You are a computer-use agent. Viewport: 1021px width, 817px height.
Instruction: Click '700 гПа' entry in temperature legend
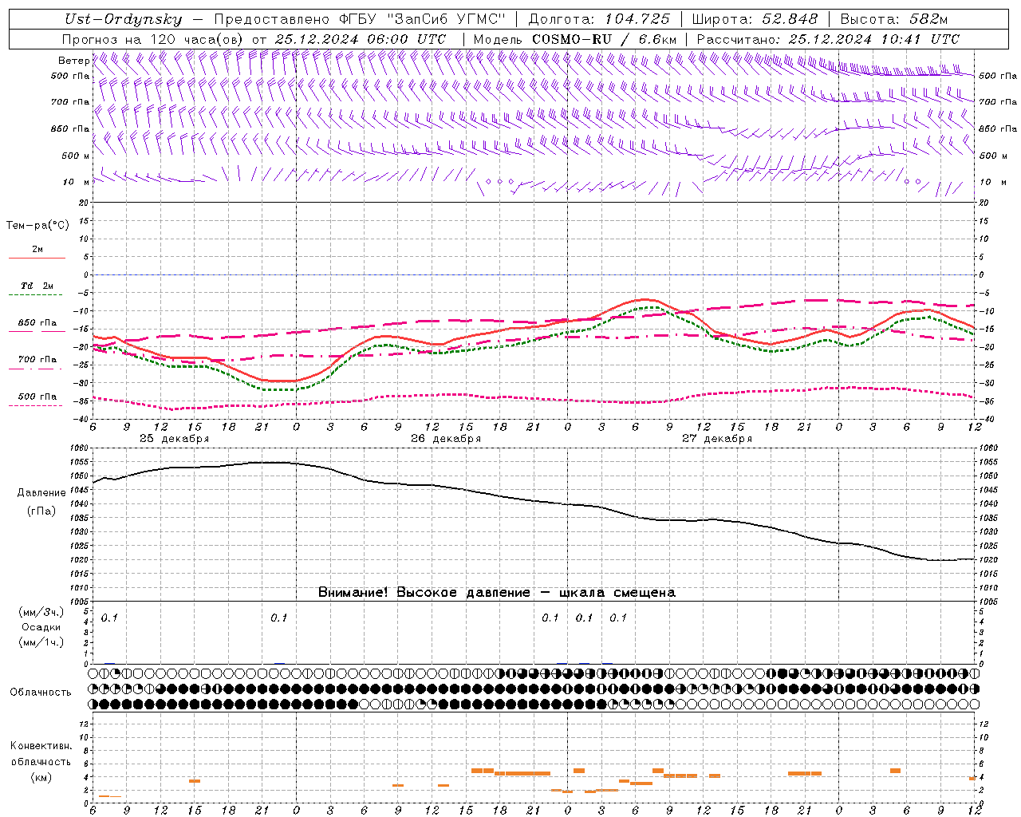click(x=37, y=360)
